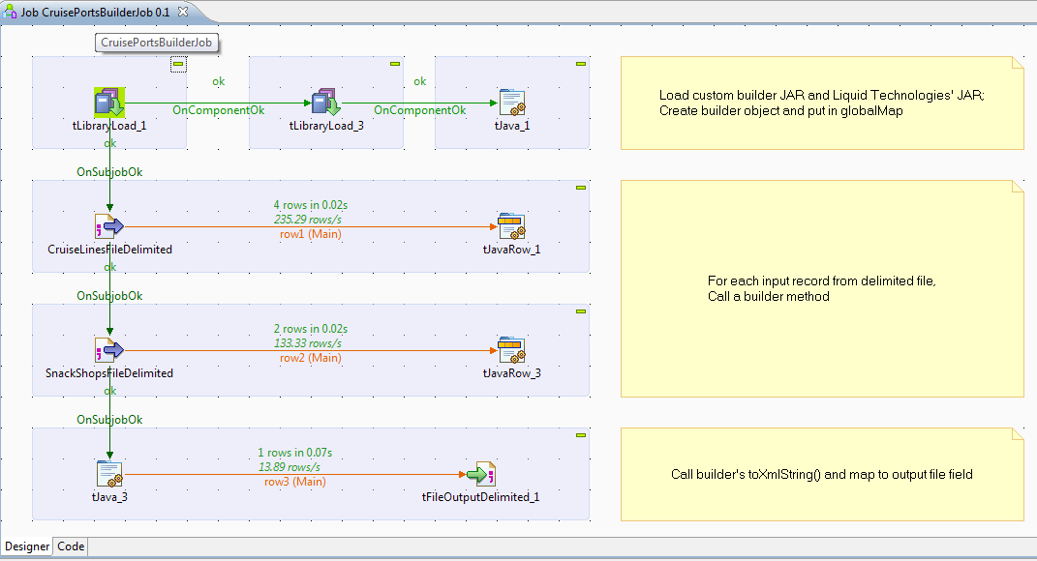Click the tJavaRow_3 component icon
Image resolution: width=1037 pixels, height=561 pixels.
pos(511,348)
